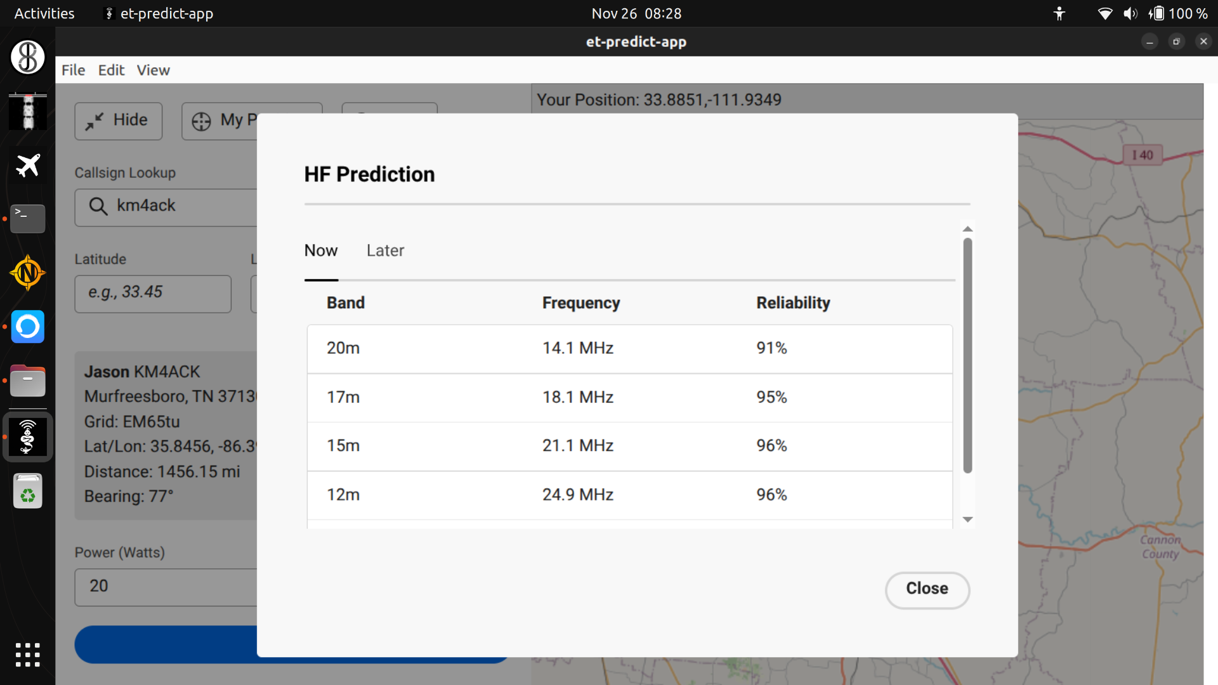1218x685 pixels.
Task: Click the callsign search magnifier icon
Action: [x=98, y=206]
